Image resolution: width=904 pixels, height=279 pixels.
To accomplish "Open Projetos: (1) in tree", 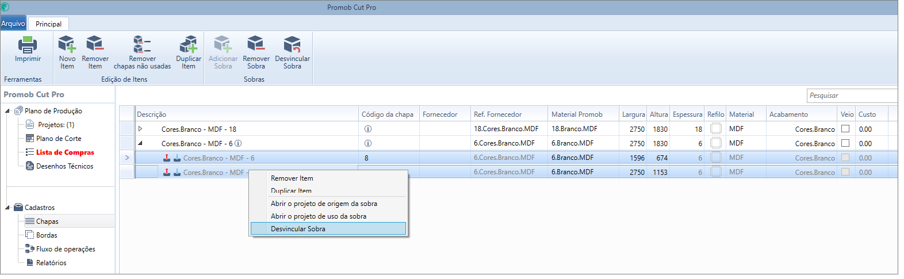I will click(x=56, y=125).
